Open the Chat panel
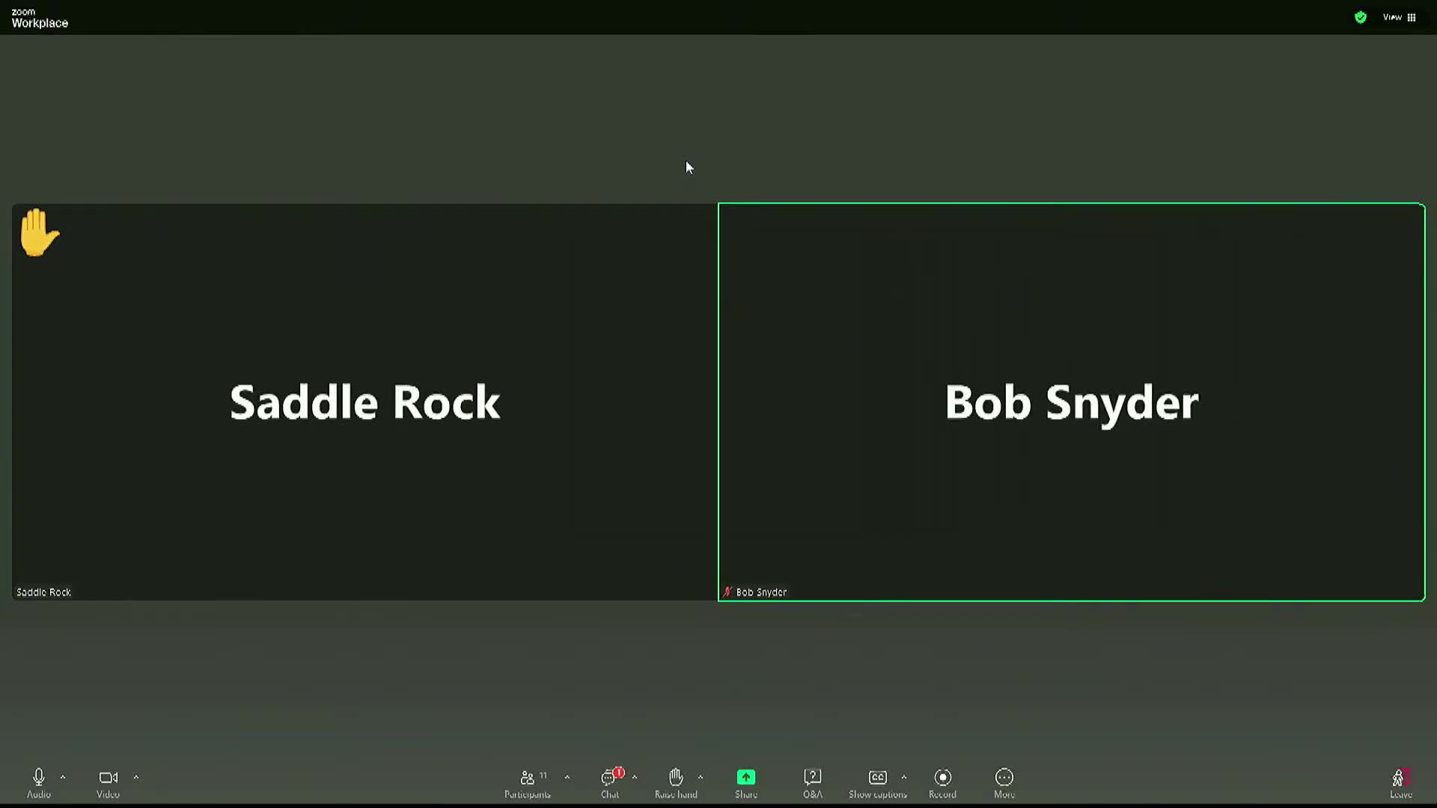 coord(610,783)
